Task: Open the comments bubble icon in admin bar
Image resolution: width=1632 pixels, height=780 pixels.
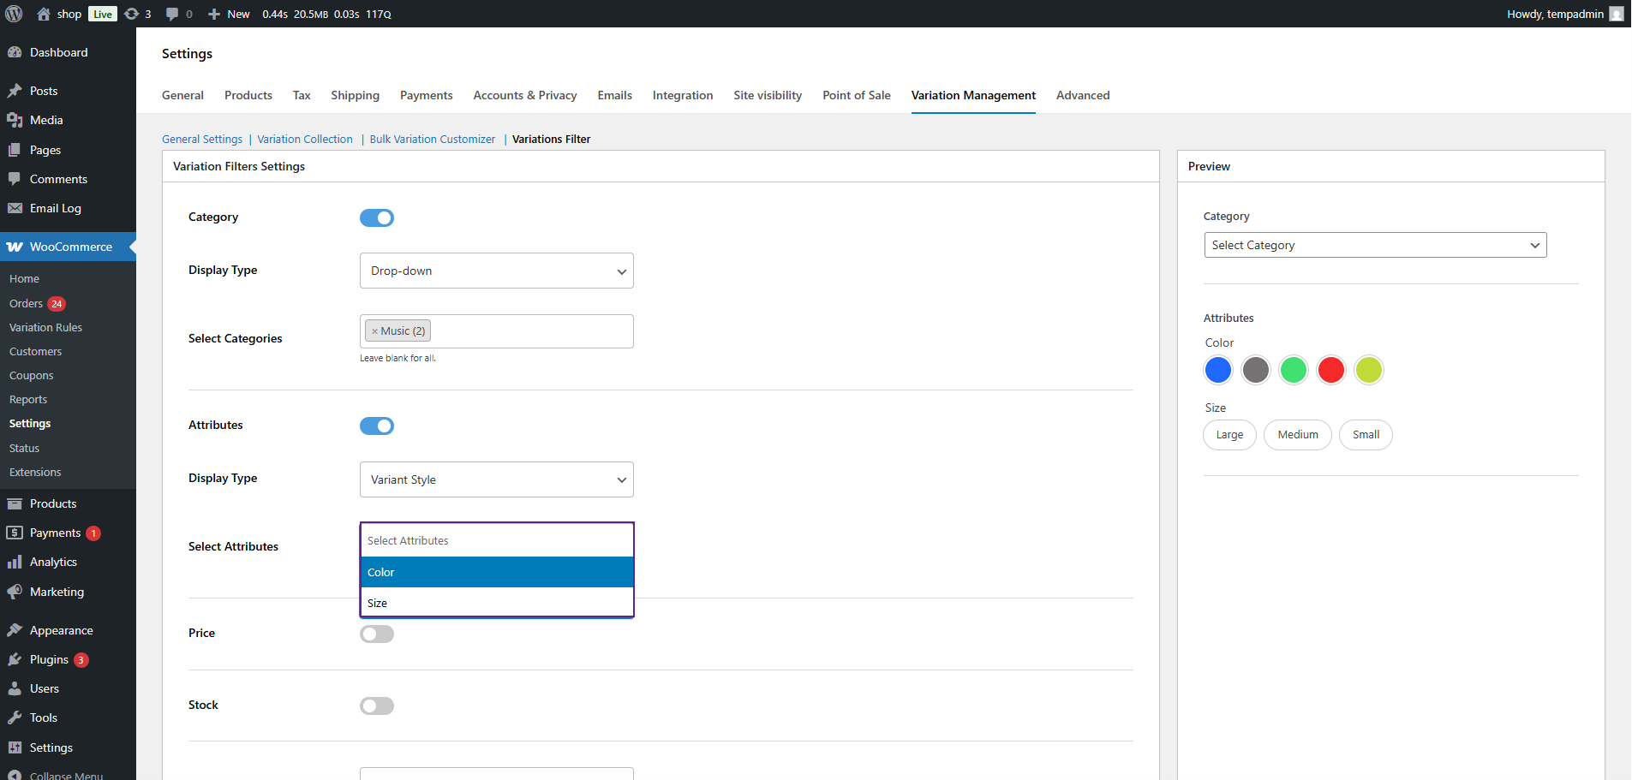Action: click(x=172, y=14)
